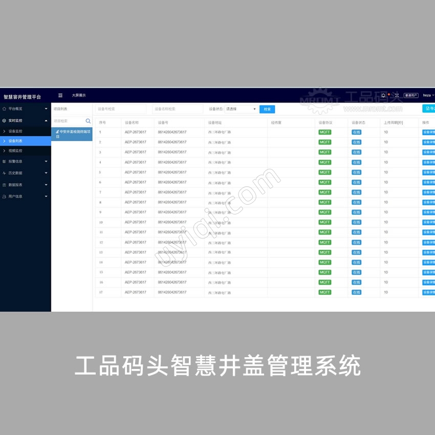Click the 在线 status badge in row 7
Image resolution: width=435 pixels, height=435 pixels.
(357, 192)
